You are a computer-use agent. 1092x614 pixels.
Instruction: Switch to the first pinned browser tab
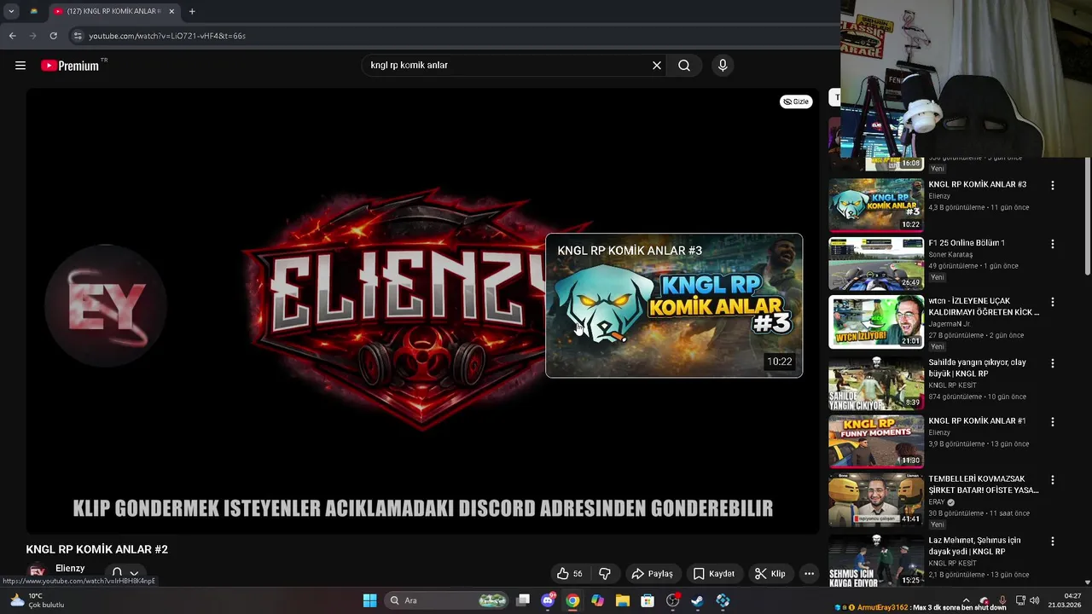(x=34, y=11)
